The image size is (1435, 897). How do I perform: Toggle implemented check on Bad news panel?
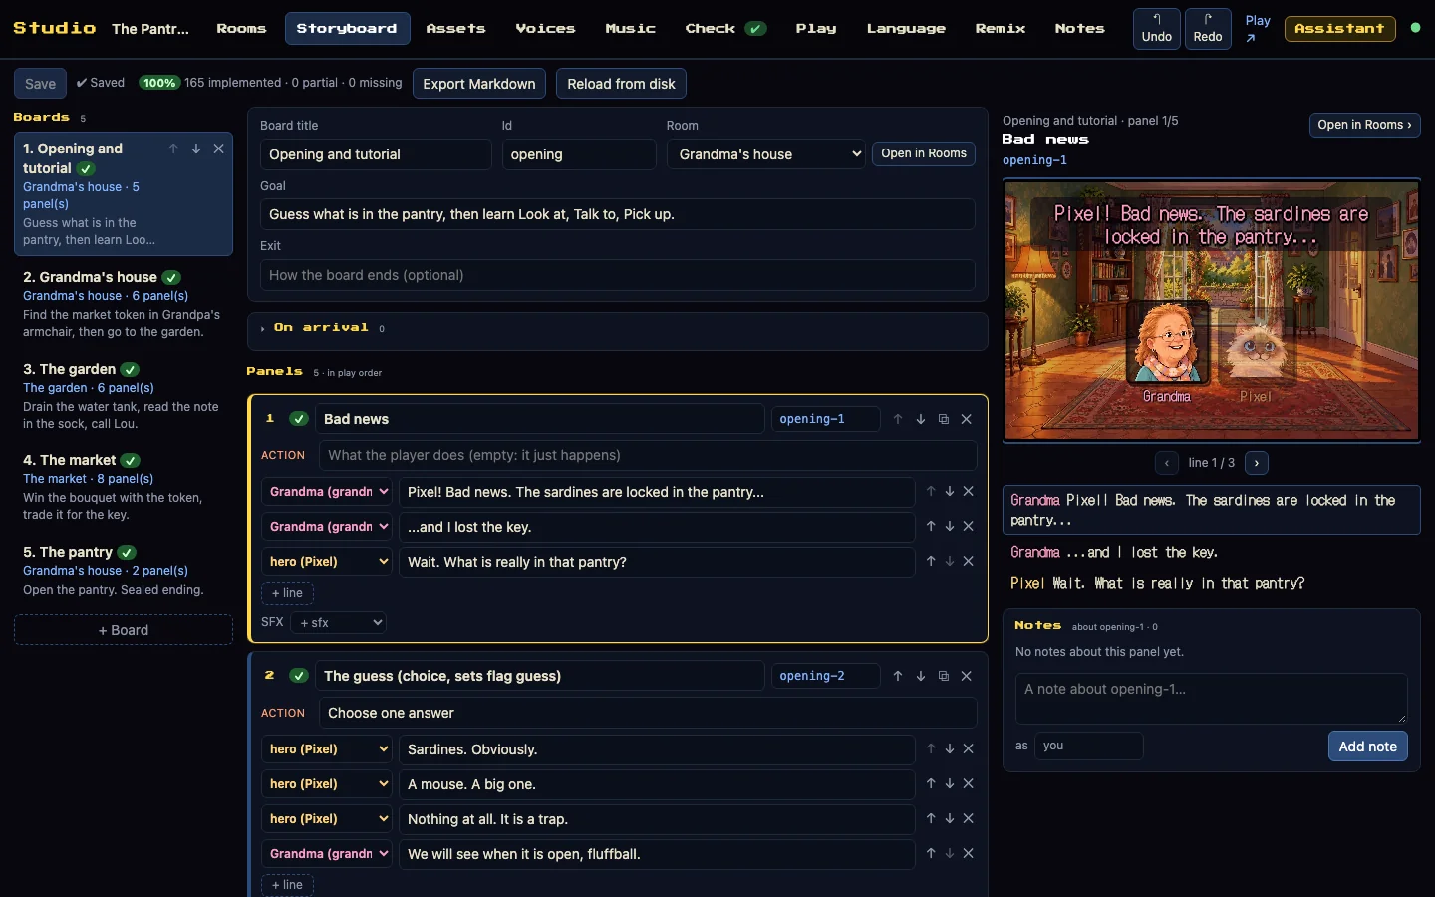[299, 419]
